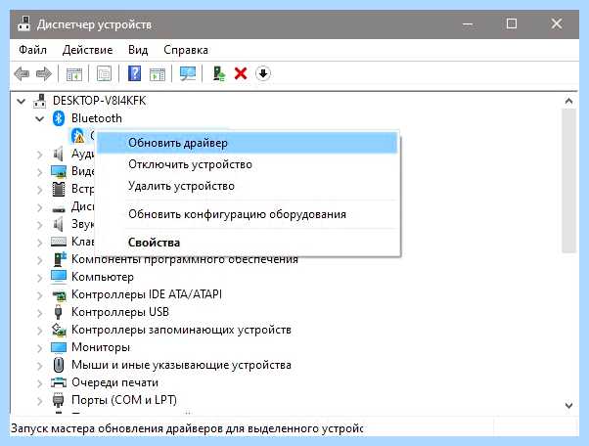Screen dimensions: 589x446
Task: Click the computer icon beside DESKTOP-V8I4KFK
Action: pyautogui.click(x=39, y=101)
